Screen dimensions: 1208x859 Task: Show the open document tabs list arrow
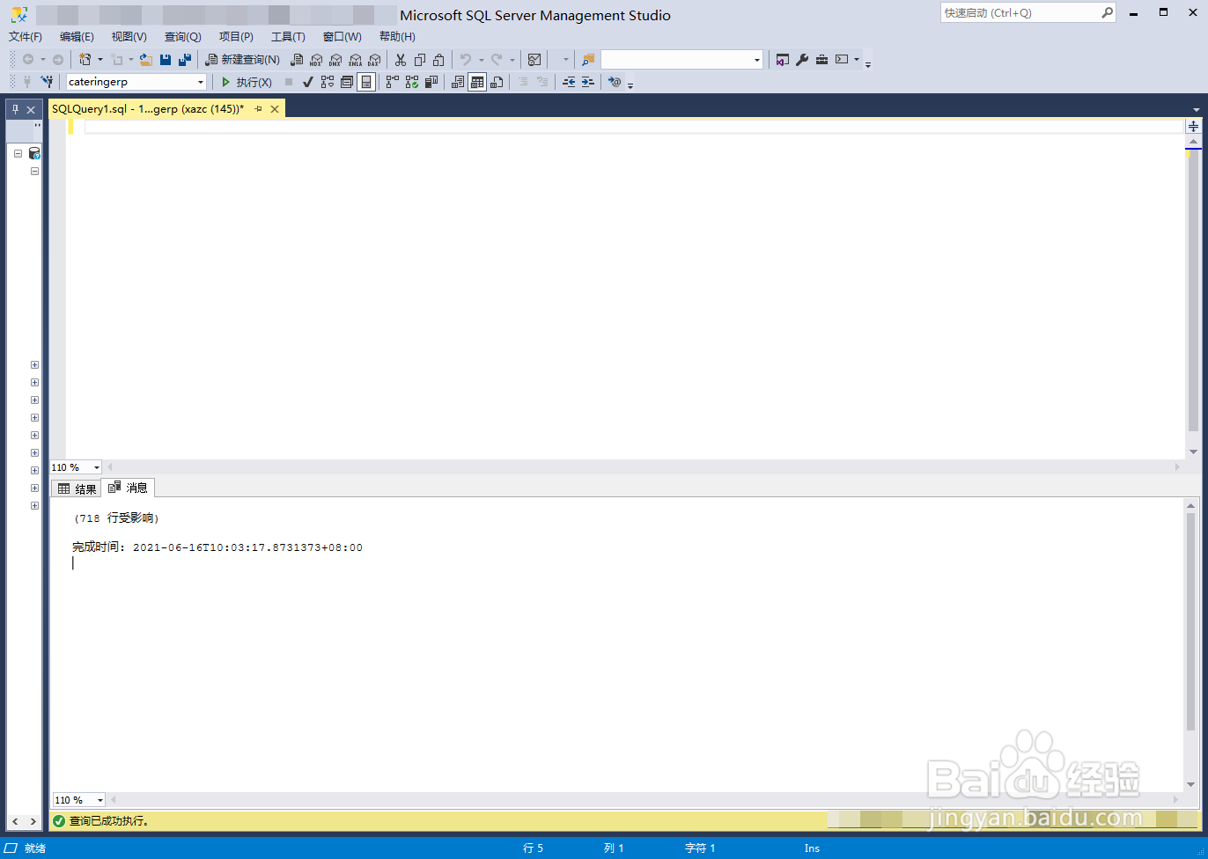pyautogui.click(x=1197, y=110)
